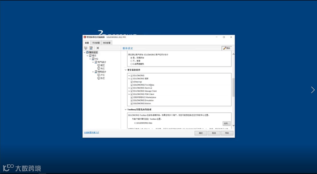The height and width of the screenshot is (174, 317).
Task: Click the delete X toolbar icon
Action: point(98,48)
